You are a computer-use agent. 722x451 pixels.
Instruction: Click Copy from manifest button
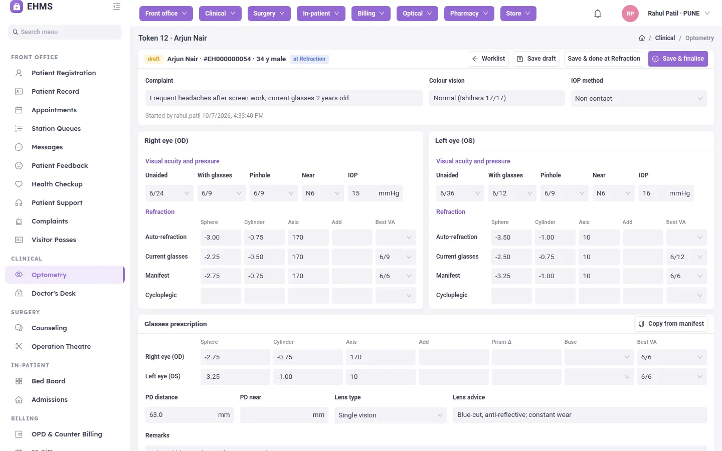[x=671, y=324]
